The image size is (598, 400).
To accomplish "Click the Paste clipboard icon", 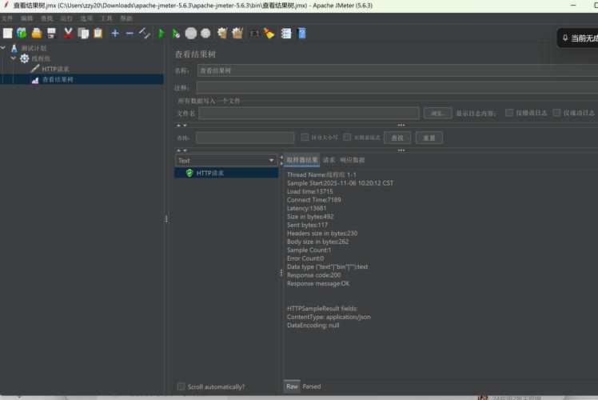I will coord(98,34).
